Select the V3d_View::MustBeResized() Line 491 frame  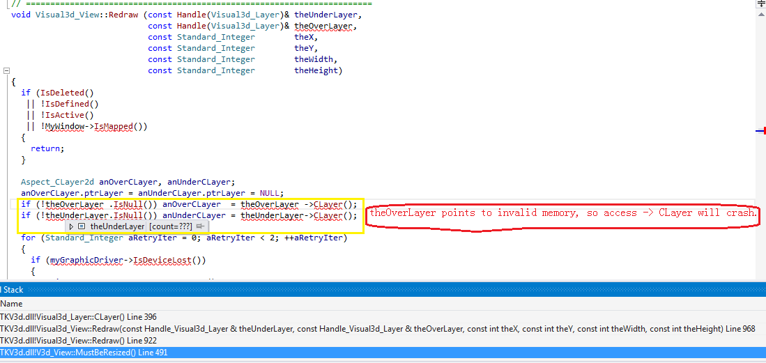tap(84, 353)
